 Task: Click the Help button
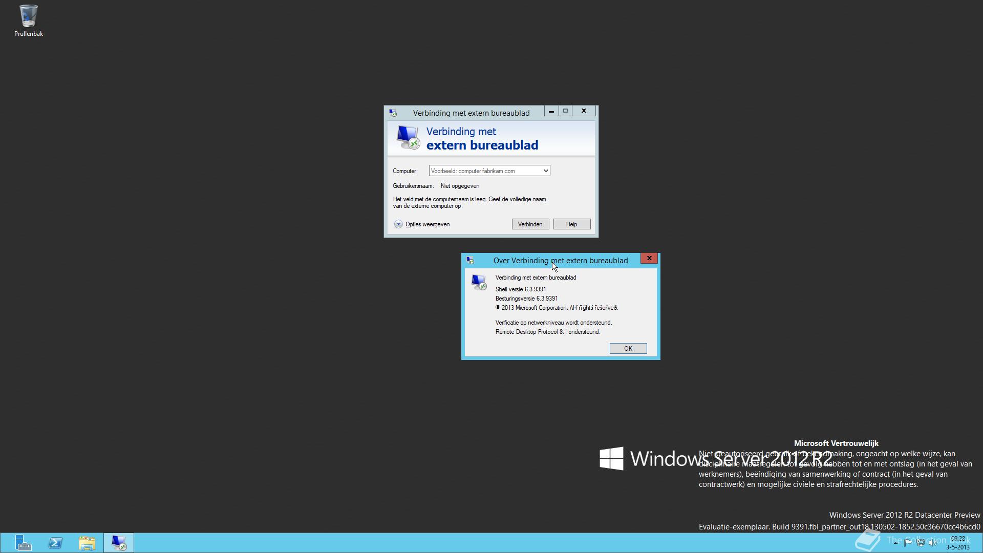(x=571, y=224)
